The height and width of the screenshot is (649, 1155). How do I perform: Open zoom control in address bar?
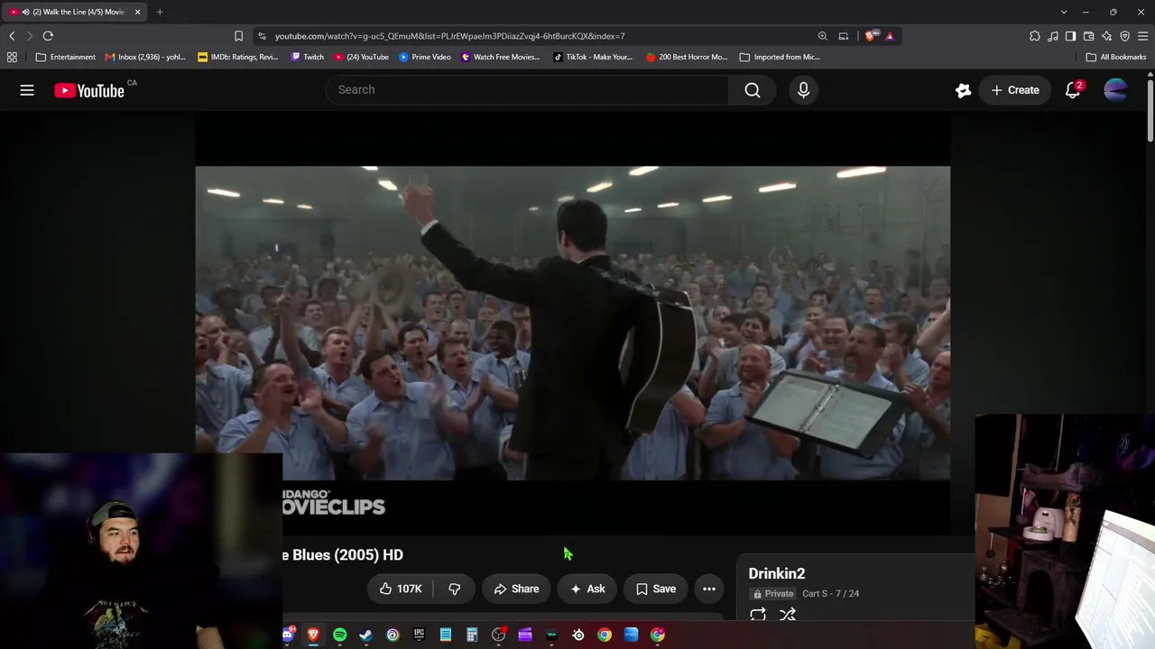click(822, 36)
